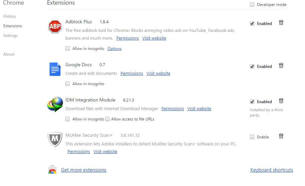View Google Docs Permissions

coord(132,74)
